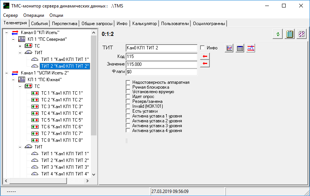Check Ручная блокировка option

click(x=128, y=87)
